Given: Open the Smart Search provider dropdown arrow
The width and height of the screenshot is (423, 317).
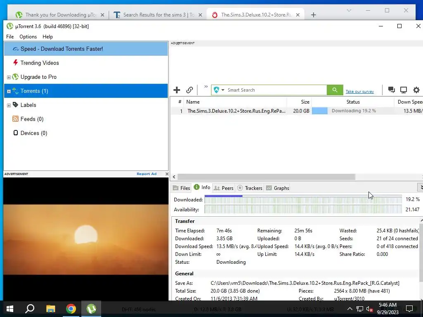Looking at the screenshot, I should (x=223, y=90).
